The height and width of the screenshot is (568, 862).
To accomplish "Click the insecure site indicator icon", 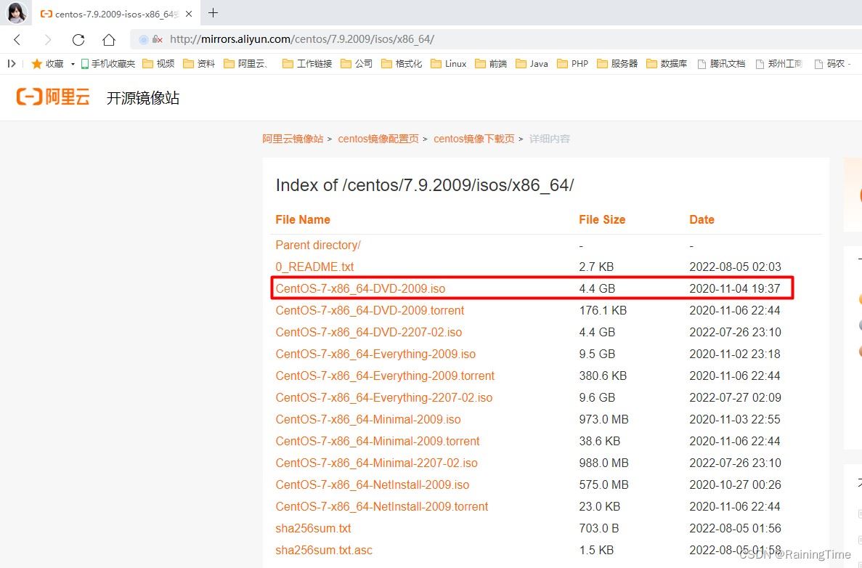I will tap(158, 39).
